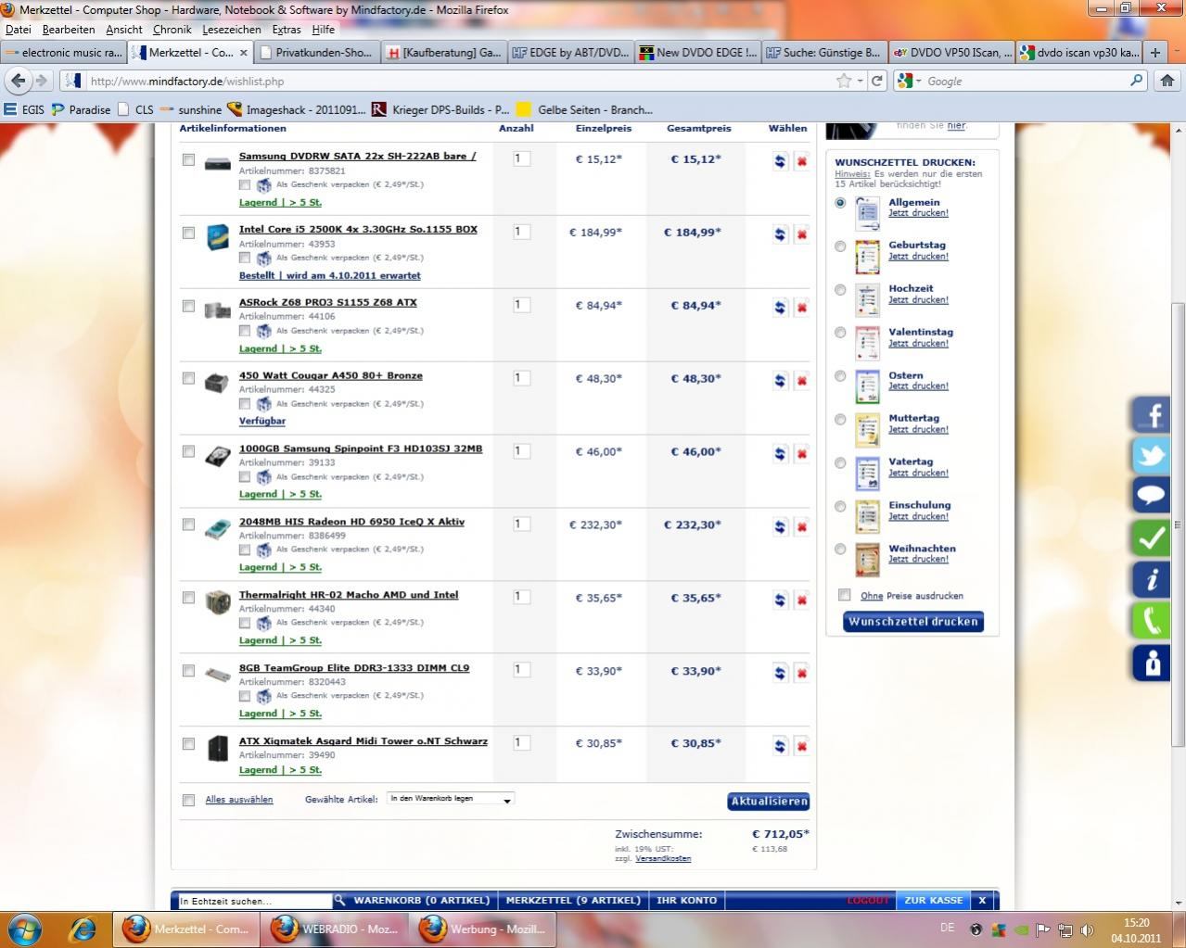Click the Allgemein Jetzt drucken link
The width and height of the screenshot is (1186, 948).
(x=918, y=213)
